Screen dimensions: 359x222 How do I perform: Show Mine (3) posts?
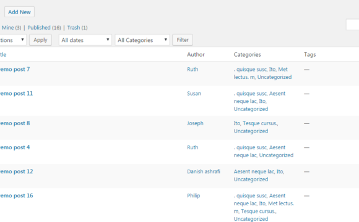click(11, 28)
